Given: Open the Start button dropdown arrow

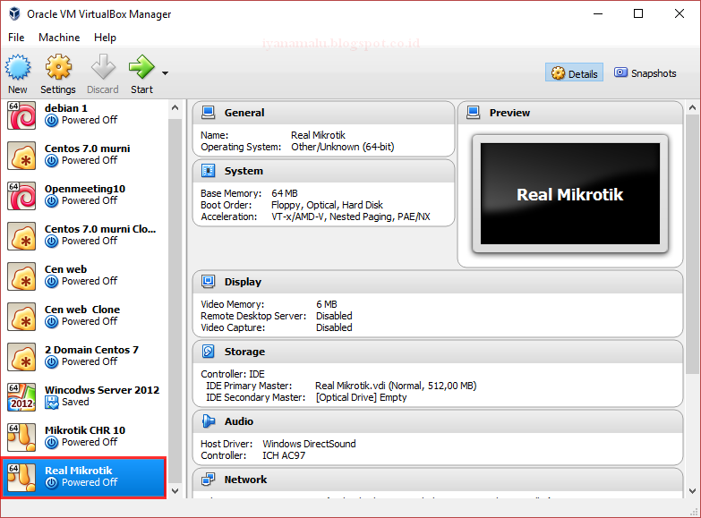Looking at the screenshot, I should (x=165, y=73).
